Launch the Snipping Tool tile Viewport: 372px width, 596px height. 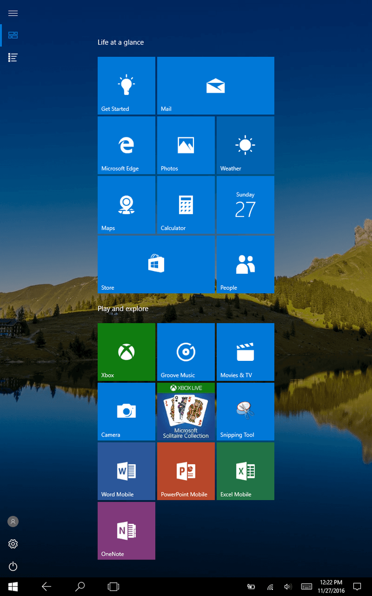click(246, 412)
